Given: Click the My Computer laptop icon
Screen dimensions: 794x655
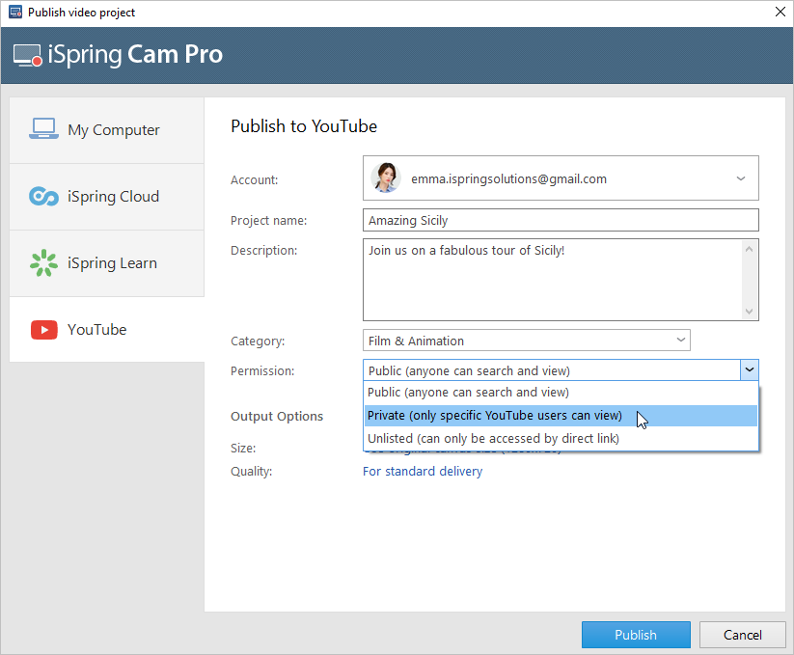Looking at the screenshot, I should pos(43,129).
